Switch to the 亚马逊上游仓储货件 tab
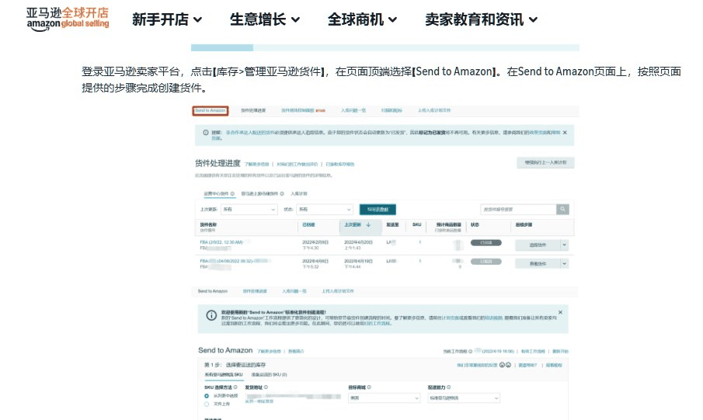 [x=259, y=193]
